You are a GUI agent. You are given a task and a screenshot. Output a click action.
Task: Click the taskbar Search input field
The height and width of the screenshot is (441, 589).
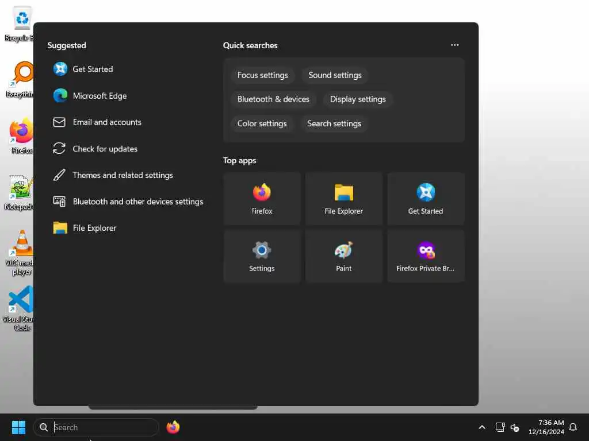point(96,427)
